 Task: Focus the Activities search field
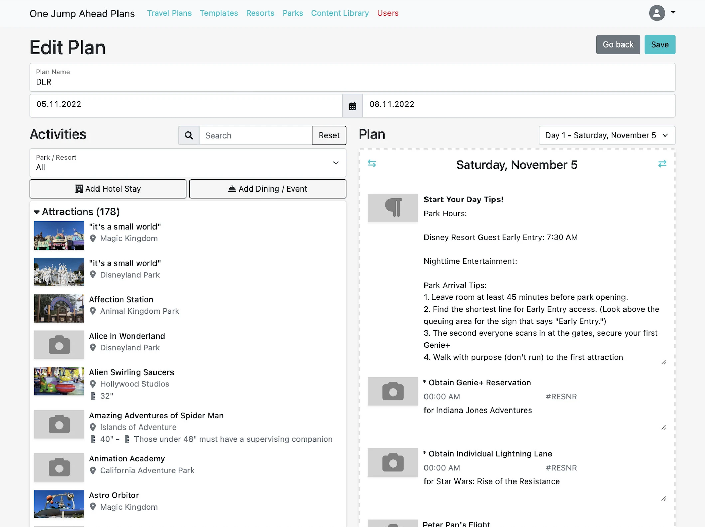point(255,135)
